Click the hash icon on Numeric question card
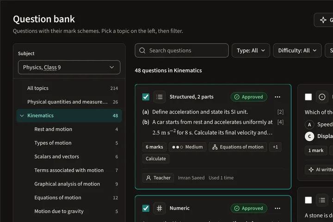This screenshot has height=222, width=333. pos(159,208)
